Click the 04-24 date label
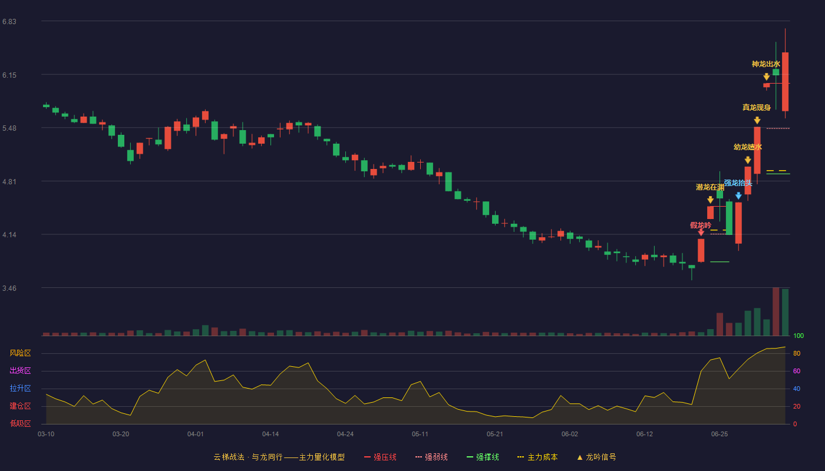 coord(345,434)
